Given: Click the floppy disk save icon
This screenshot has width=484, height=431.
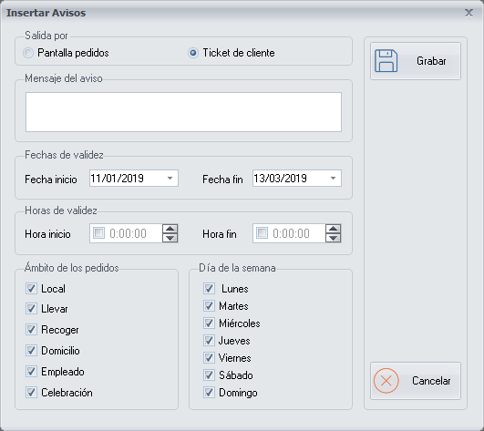Looking at the screenshot, I should [386, 61].
